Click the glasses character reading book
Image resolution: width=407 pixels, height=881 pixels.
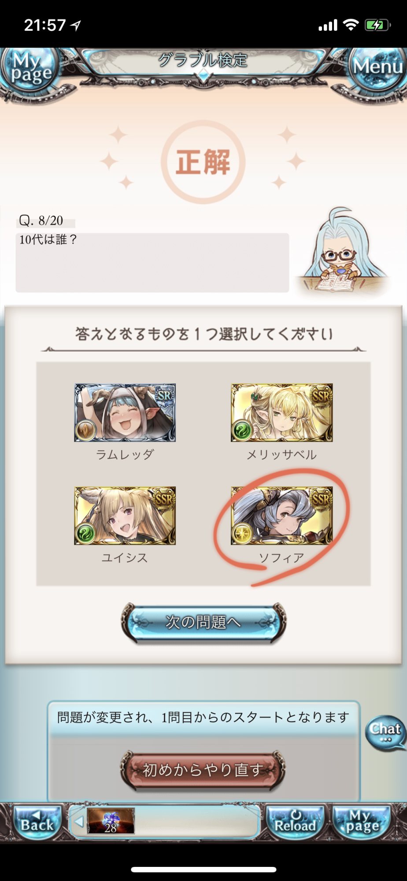tap(341, 250)
